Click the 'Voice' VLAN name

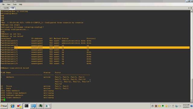tap(9, 86)
